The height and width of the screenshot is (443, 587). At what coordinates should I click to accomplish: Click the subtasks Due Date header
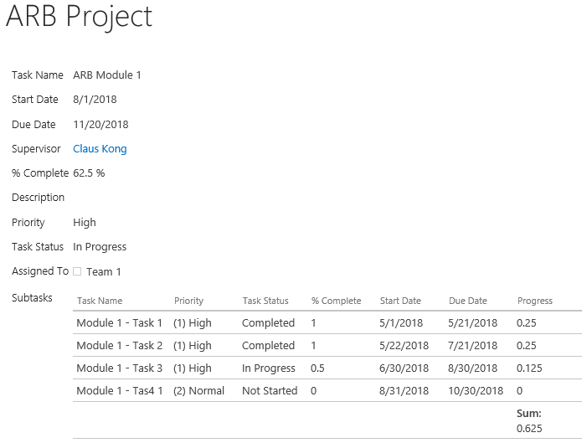pyautogui.click(x=468, y=301)
